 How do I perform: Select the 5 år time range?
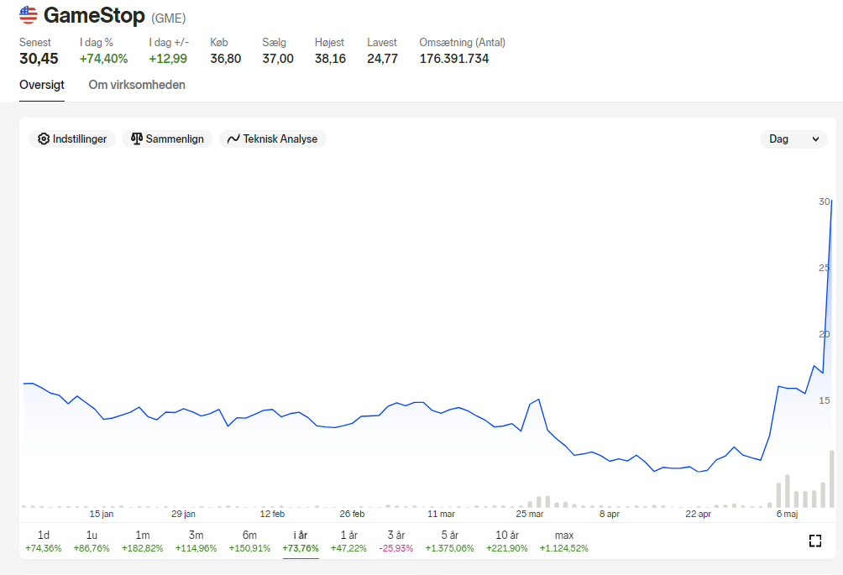coord(450,541)
